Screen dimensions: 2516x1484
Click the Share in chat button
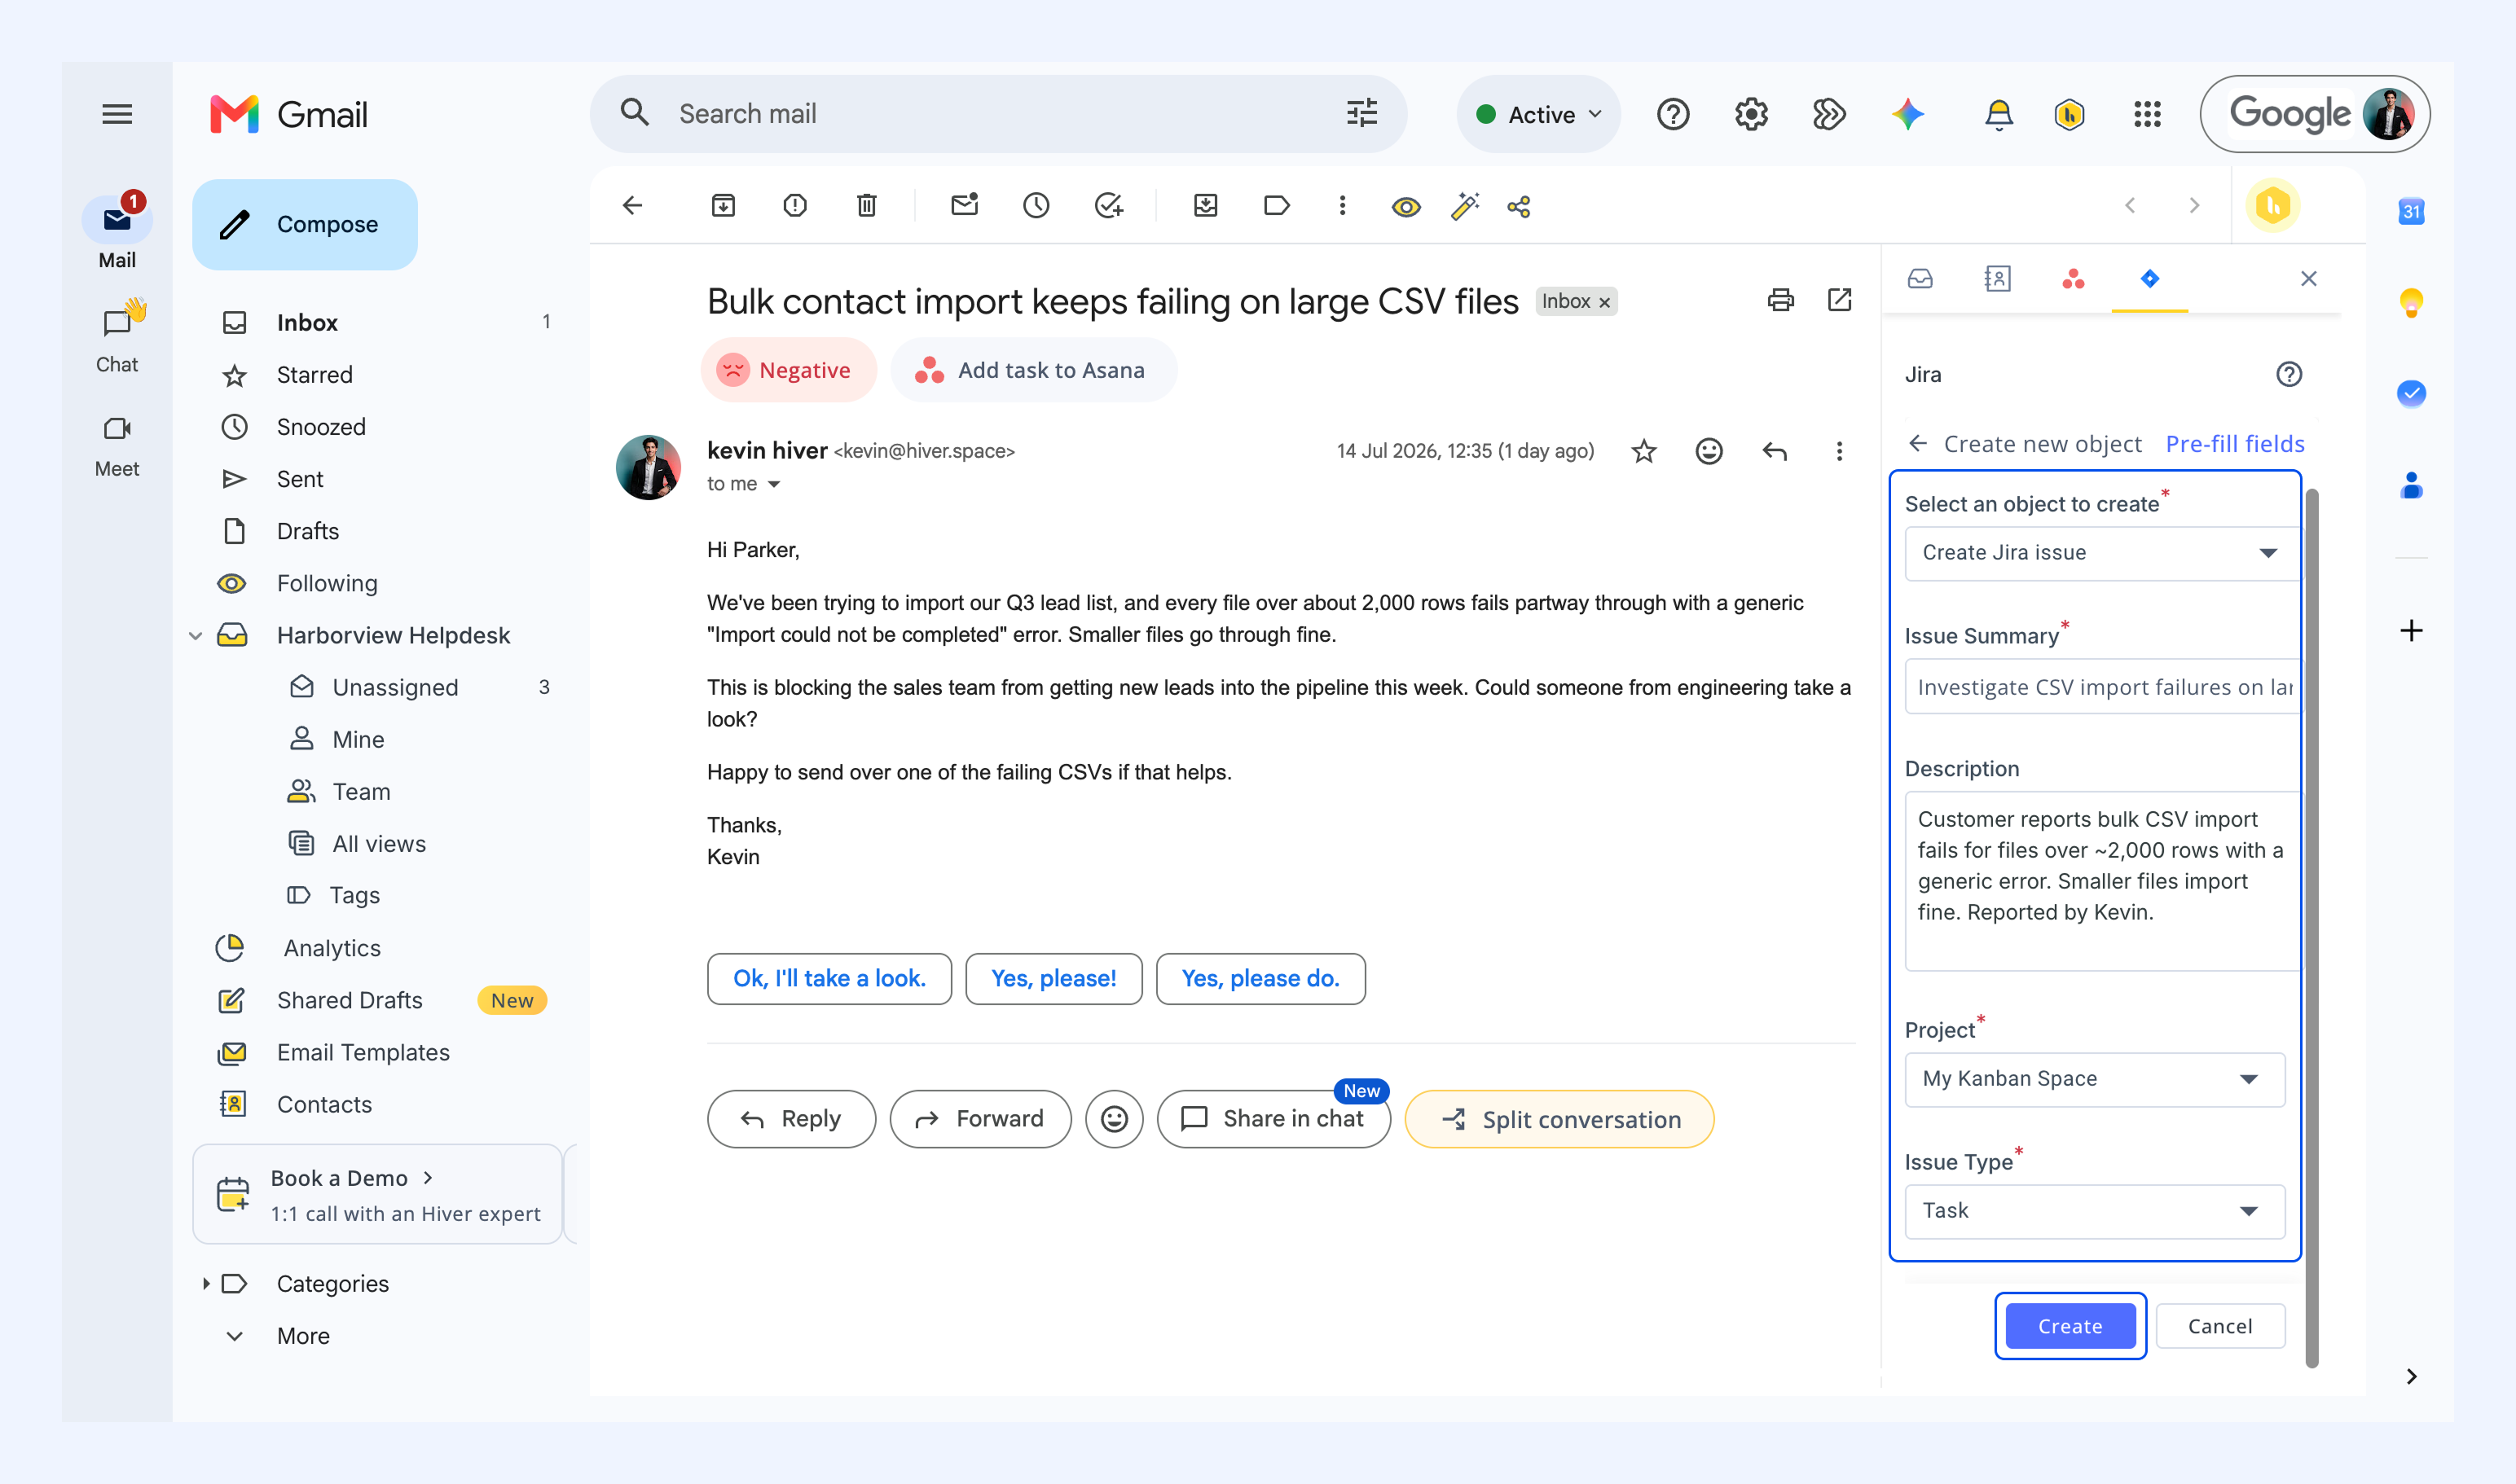(x=1273, y=1119)
